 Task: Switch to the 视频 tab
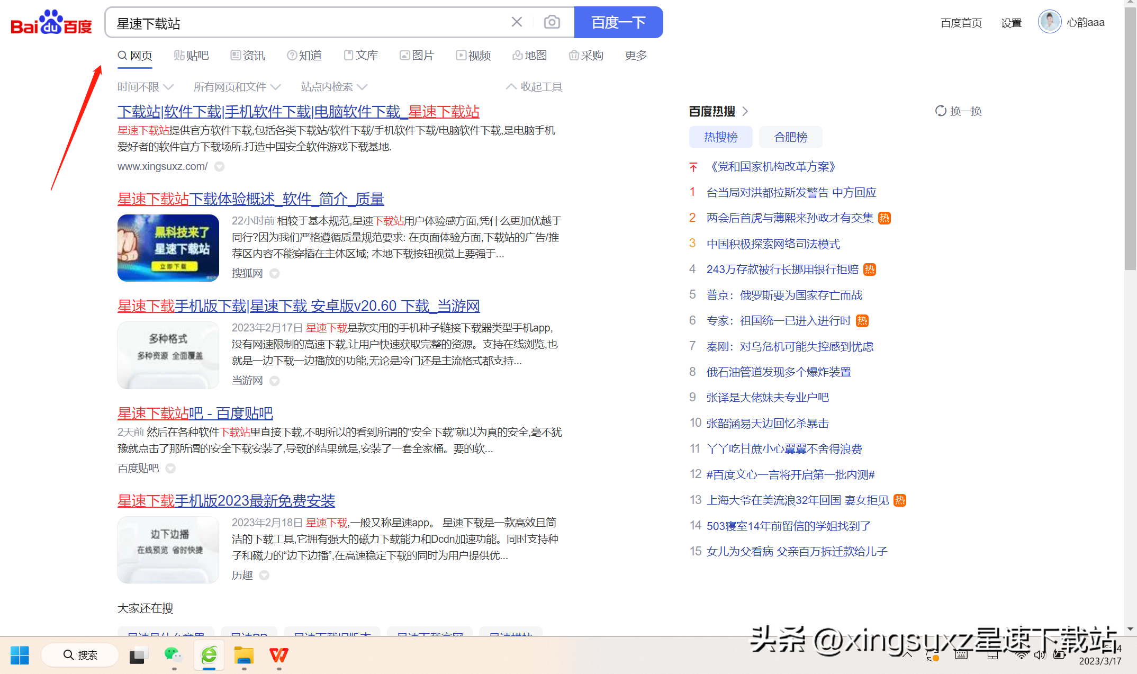[473, 56]
